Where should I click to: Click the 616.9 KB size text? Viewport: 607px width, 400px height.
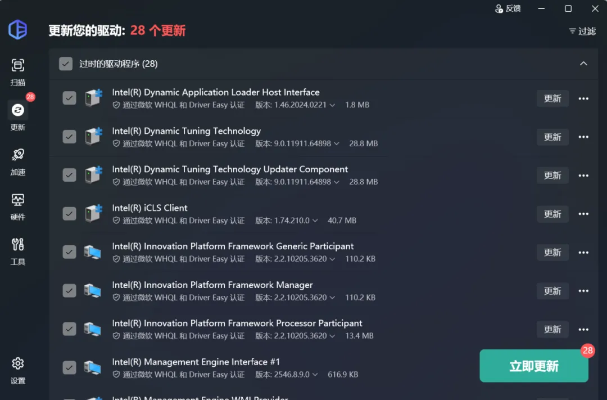(343, 375)
